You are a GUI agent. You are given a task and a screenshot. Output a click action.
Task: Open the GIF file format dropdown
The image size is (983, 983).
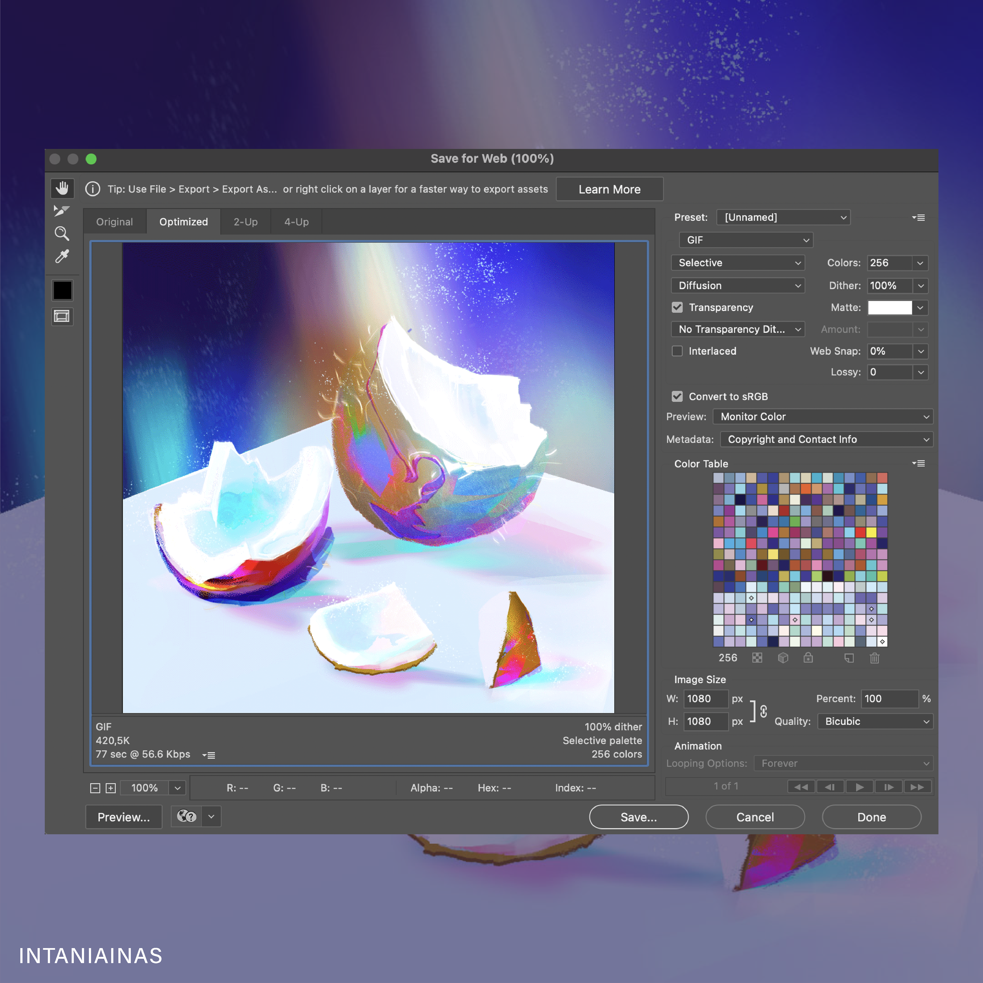pyautogui.click(x=746, y=240)
